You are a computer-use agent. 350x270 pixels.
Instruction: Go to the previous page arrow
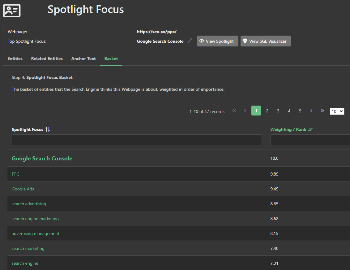tap(245, 111)
